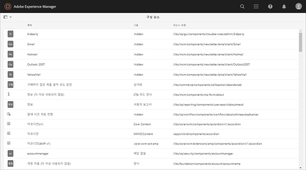
Task: Click the 해당 없음 group cell
Action: click(x=140, y=154)
